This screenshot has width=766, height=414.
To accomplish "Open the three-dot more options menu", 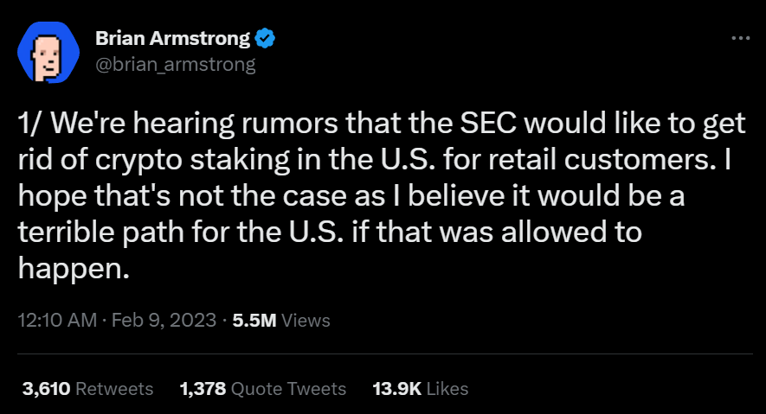I will click(741, 37).
